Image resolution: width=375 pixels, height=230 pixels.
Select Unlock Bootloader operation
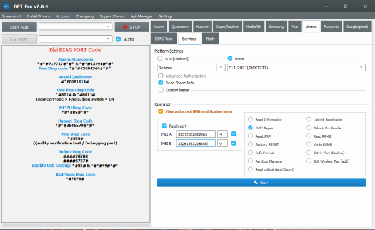(309, 119)
